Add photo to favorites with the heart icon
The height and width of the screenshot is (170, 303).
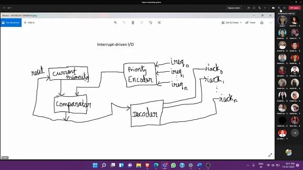pyautogui.click(x=142, y=23)
